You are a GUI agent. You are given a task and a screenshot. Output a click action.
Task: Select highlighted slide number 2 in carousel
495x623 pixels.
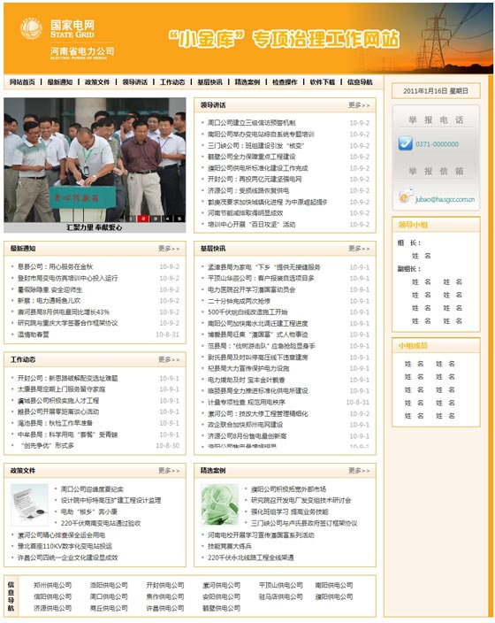[143, 218]
